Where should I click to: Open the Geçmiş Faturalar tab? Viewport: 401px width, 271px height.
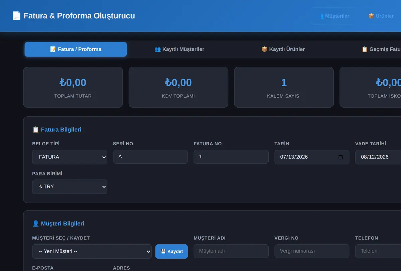[381, 49]
